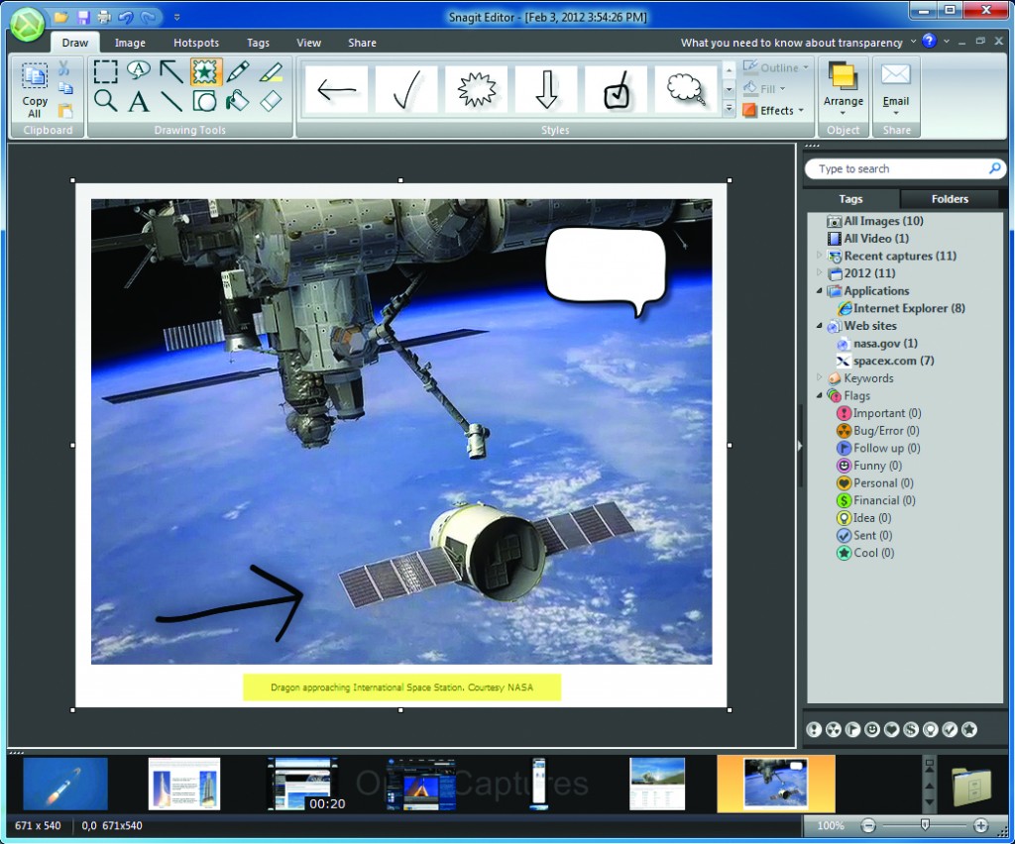
Task: Toggle the Important flag in bottom flag bar
Action: coord(814,730)
